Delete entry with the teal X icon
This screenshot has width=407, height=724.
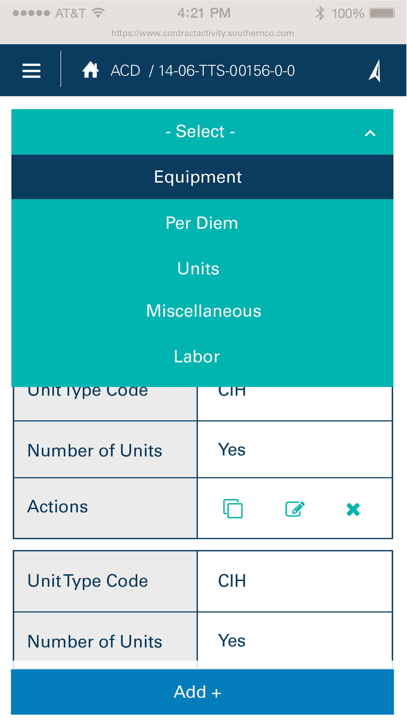pyautogui.click(x=353, y=509)
